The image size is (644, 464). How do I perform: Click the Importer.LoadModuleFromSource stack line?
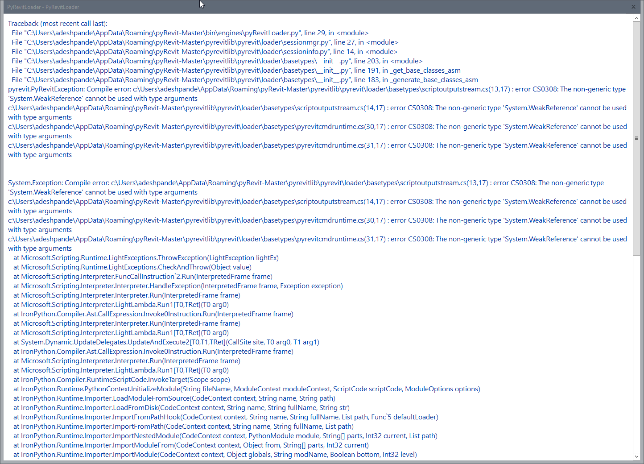(174, 398)
